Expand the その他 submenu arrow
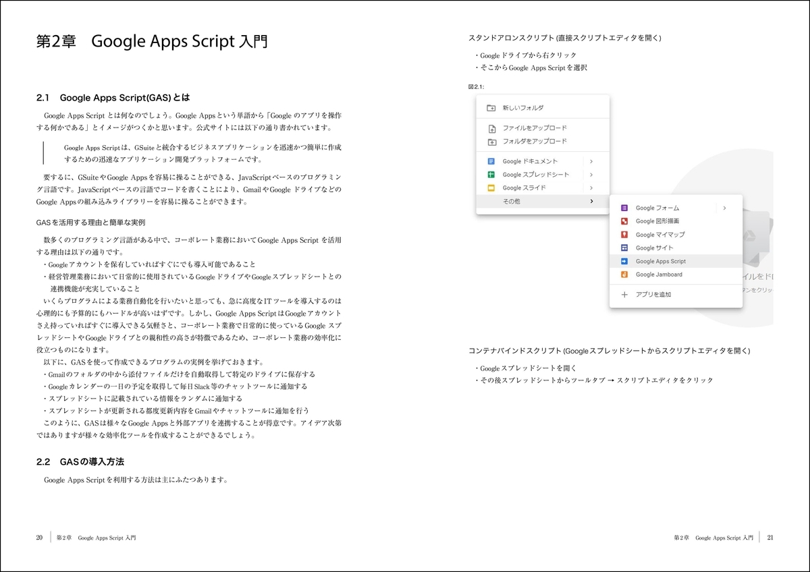Screen dimensions: 810x572 (591, 201)
